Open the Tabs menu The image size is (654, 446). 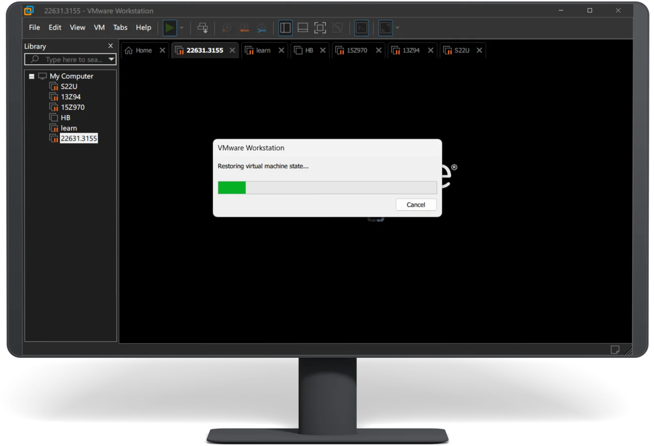(x=120, y=27)
